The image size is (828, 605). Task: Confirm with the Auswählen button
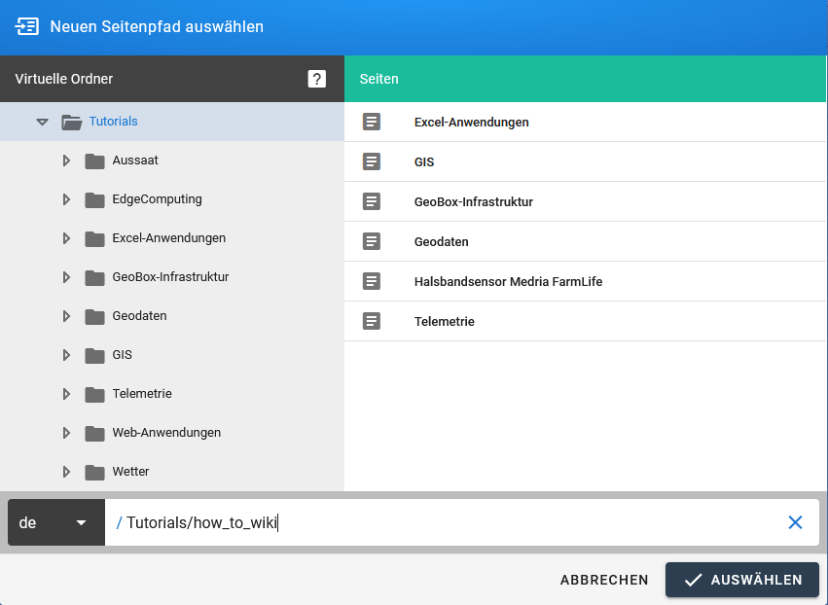741,580
